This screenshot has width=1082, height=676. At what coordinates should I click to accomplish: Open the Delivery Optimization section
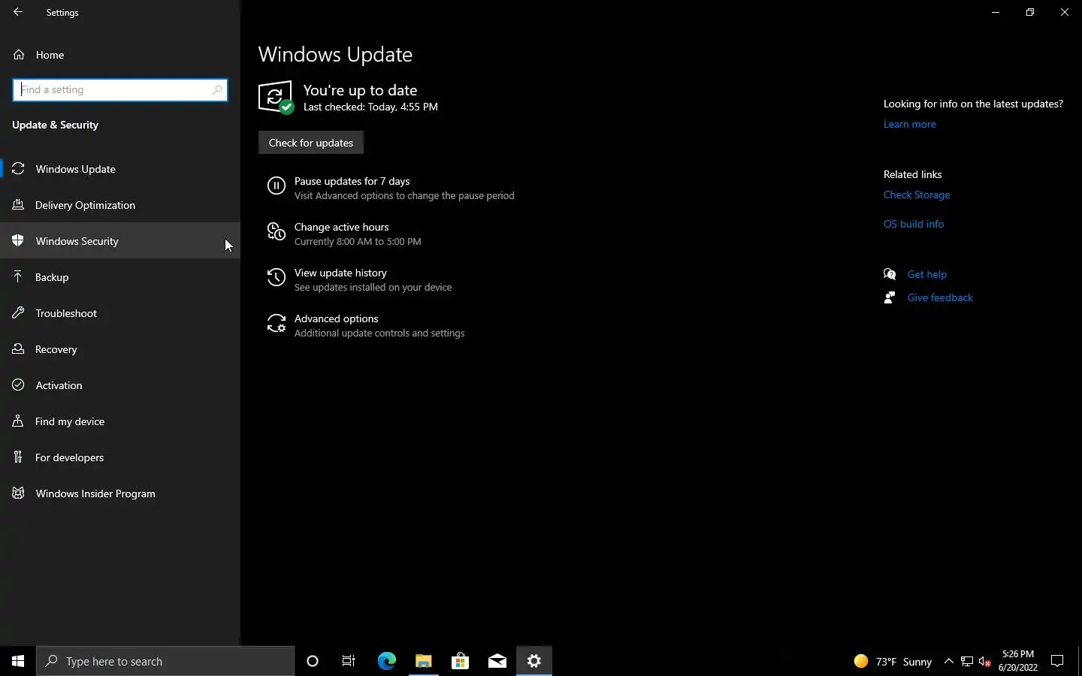(120, 205)
